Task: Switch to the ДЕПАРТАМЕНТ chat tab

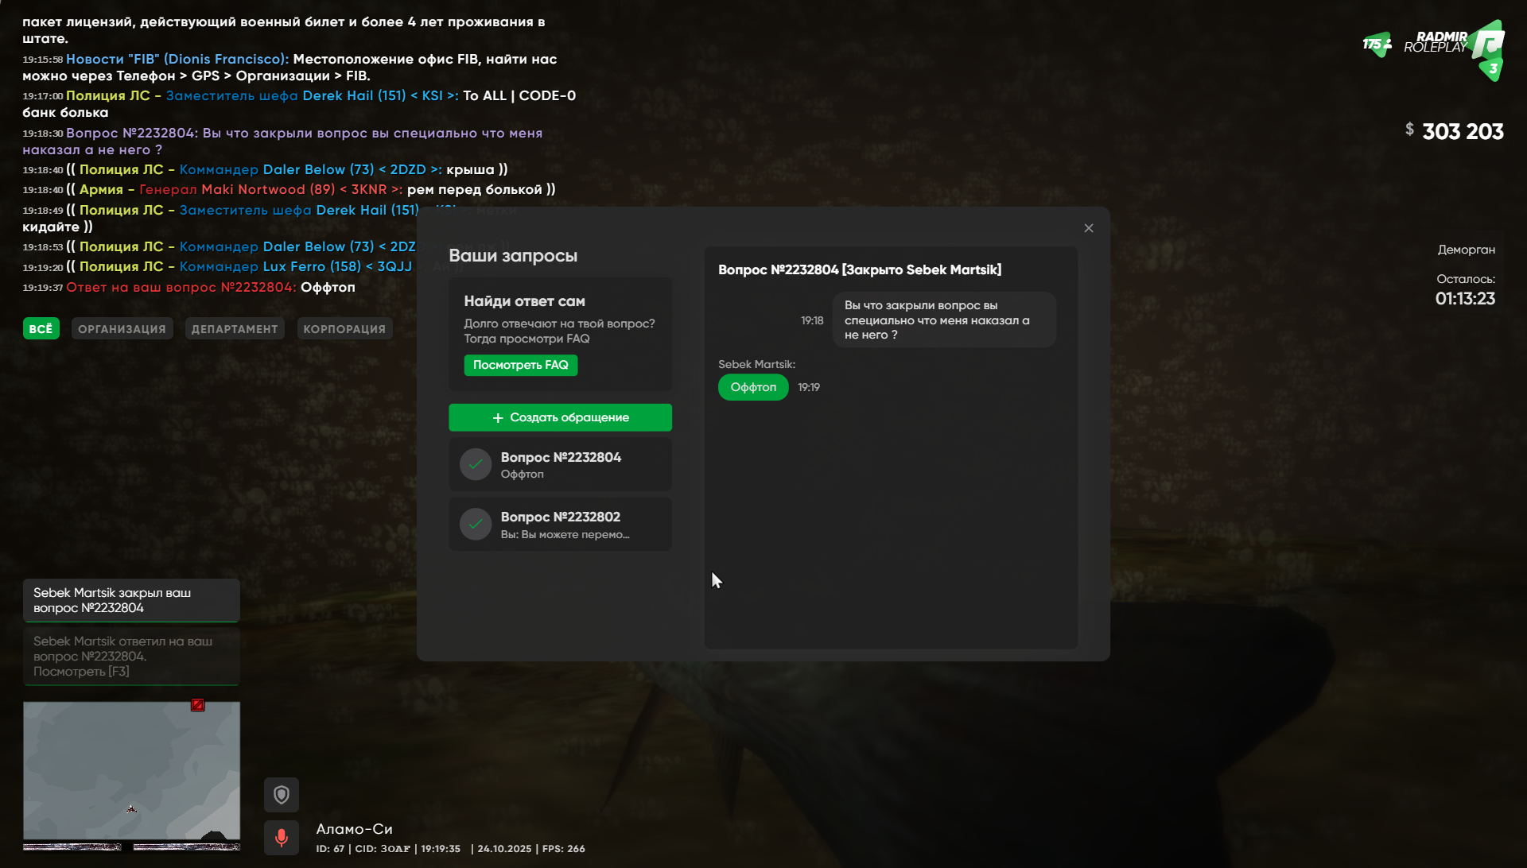Action: (x=235, y=329)
